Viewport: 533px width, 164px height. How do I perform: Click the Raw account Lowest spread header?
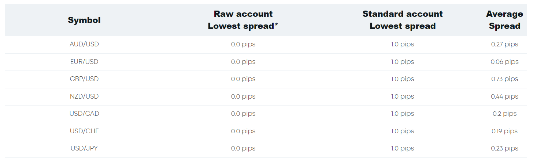pyautogui.click(x=243, y=20)
